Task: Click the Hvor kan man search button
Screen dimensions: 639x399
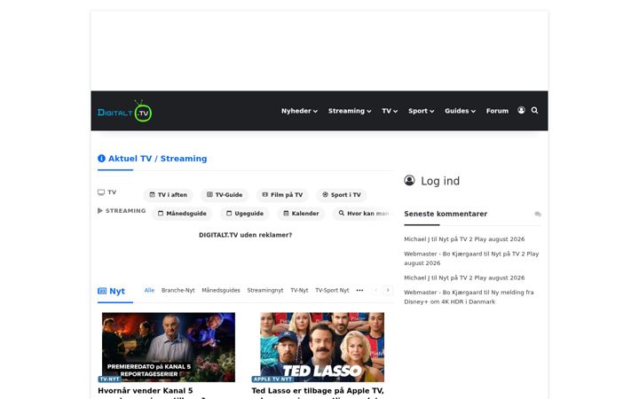Action: (363, 214)
